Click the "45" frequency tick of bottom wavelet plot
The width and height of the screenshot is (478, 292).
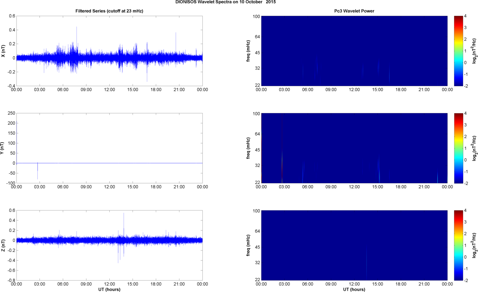click(257, 248)
